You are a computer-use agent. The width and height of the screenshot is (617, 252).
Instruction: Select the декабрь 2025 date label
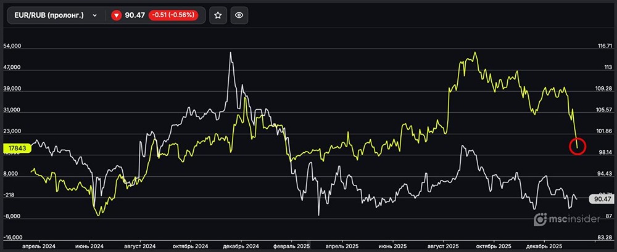[x=544, y=246]
